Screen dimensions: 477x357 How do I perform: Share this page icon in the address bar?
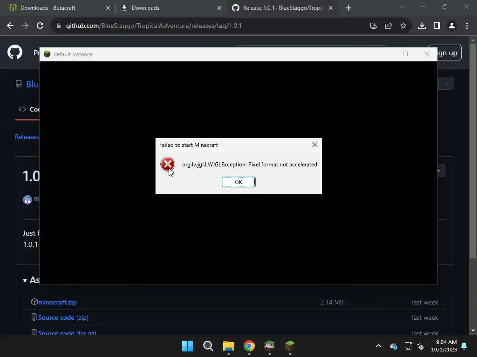tap(388, 26)
